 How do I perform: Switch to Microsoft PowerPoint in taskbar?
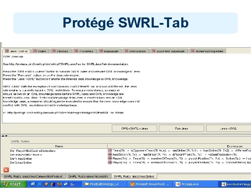(x=150, y=184)
